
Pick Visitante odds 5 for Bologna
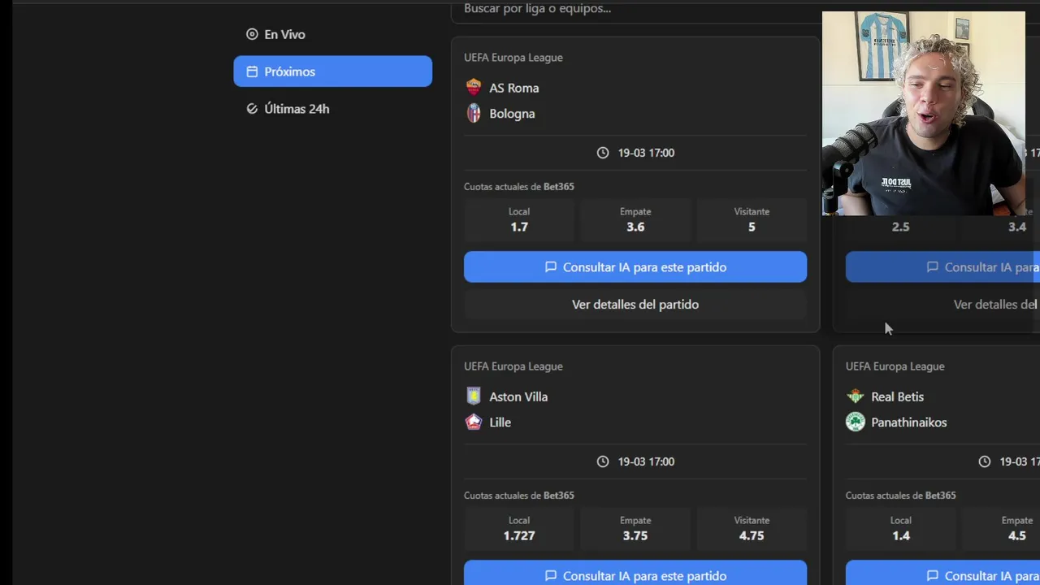[752, 220]
